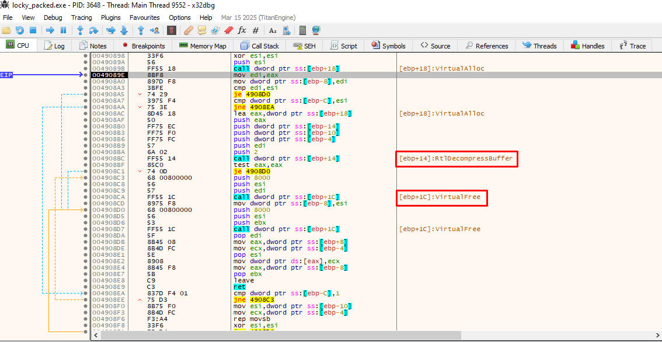Toggle breakpoint bullet at address 004908CA
This screenshot has height=342, width=662.
click(86, 197)
